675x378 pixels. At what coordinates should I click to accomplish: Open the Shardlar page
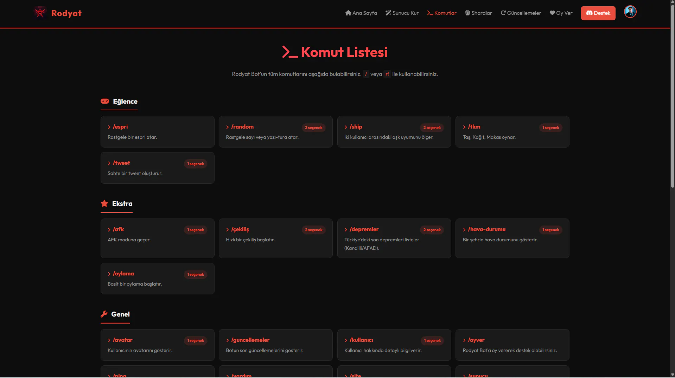pos(478,13)
